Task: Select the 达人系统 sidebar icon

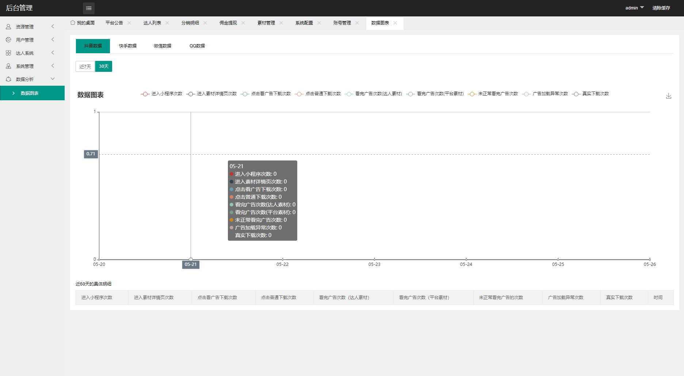Action: (x=8, y=53)
